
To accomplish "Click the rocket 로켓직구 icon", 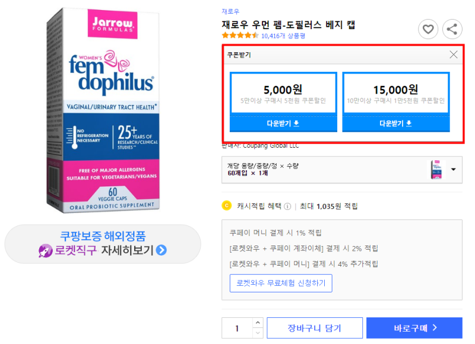I will (x=46, y=250).
